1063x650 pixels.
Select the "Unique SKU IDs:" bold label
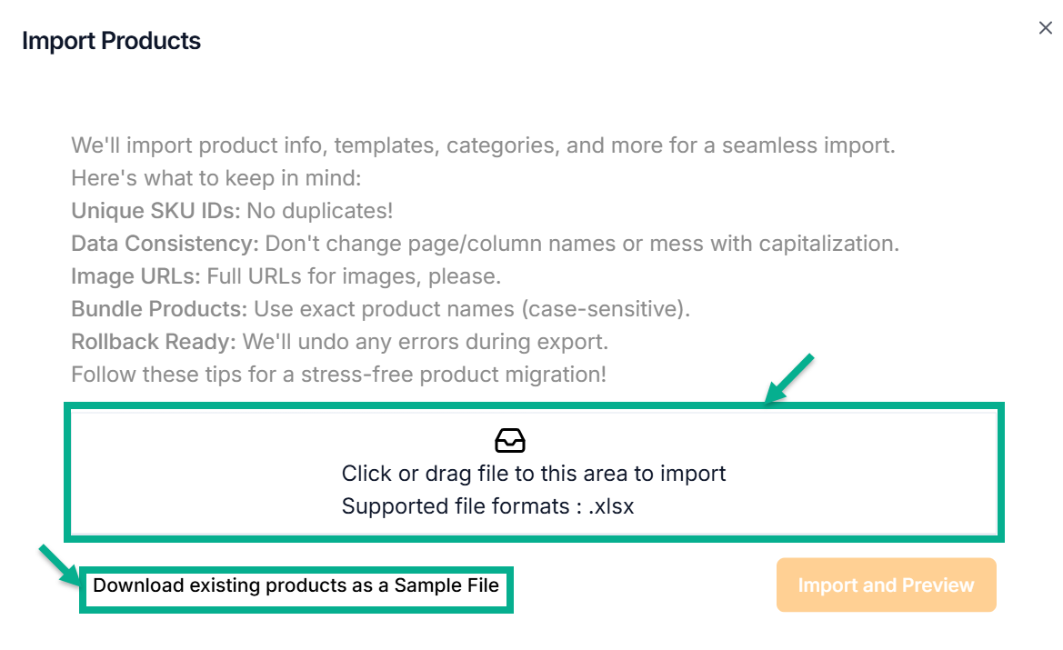155,211
